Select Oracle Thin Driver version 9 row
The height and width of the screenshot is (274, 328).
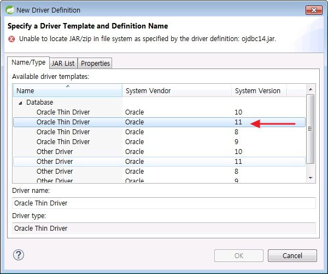[x=159, y=142]
